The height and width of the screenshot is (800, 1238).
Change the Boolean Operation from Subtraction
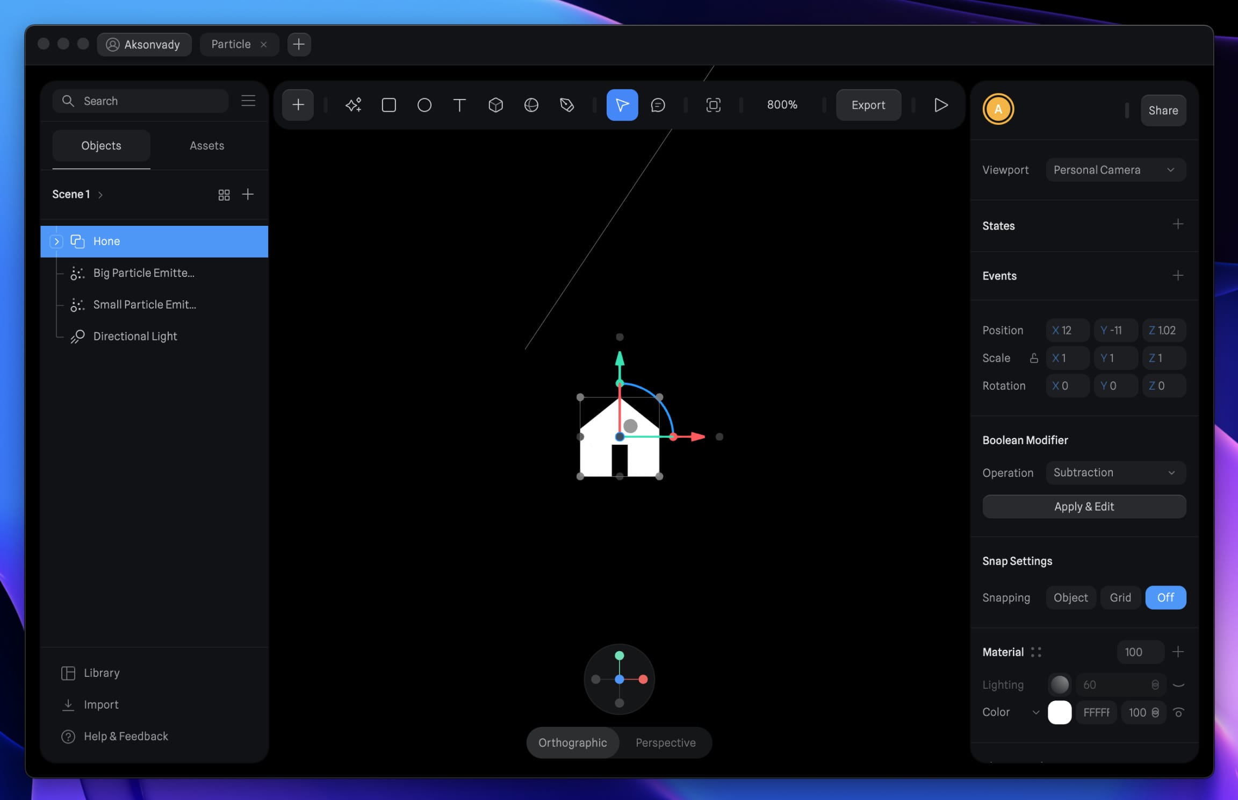click(x=1115, y=473)
